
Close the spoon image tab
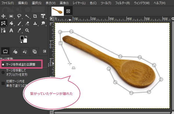click(x=68, y=11)
